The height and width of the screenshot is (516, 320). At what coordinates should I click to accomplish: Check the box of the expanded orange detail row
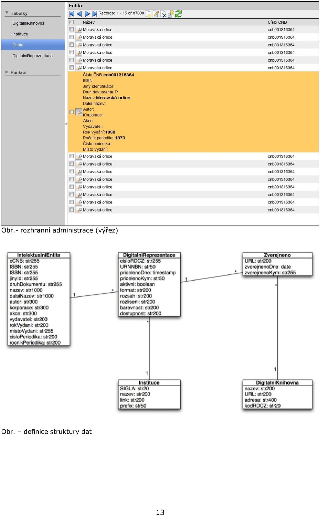click(71, 112)
